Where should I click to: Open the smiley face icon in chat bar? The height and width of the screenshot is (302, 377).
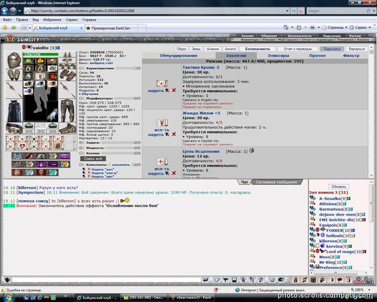click(x=271, y=279)
